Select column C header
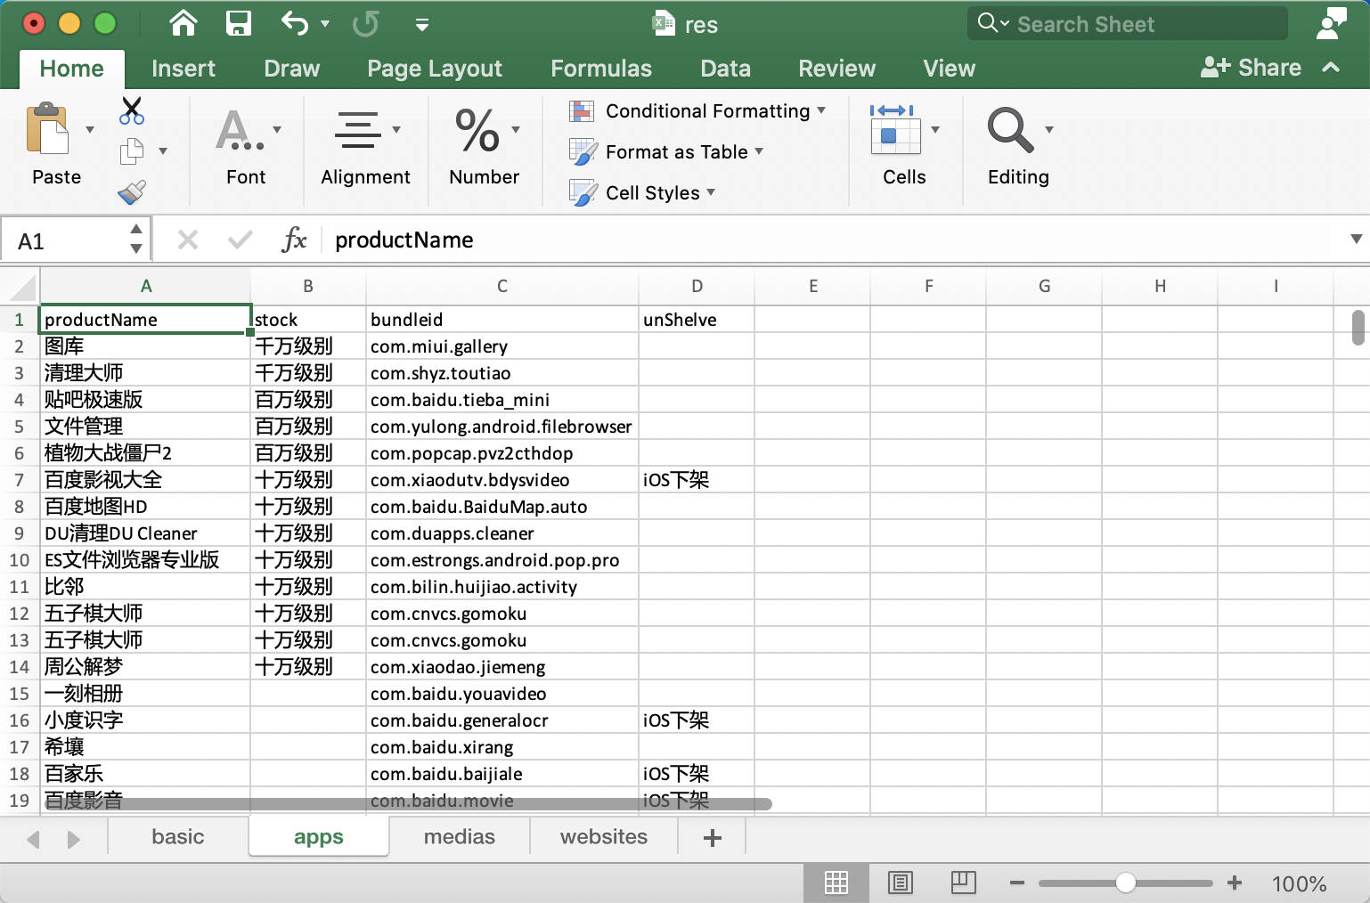This screenshot has height=903, width=1370. click(x=502, y=286)
